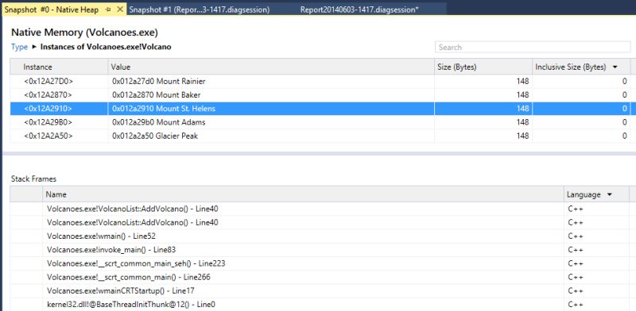
Task: Click Instances of Volcanoes.exe!Volcano breadcrumb
Action: (106, 47)
